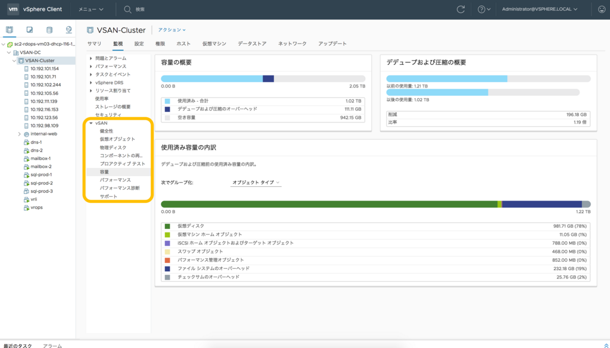610x348 pixels.
Task: Open 仮想オブジェクト under vSAN
Action: [117, 139]
